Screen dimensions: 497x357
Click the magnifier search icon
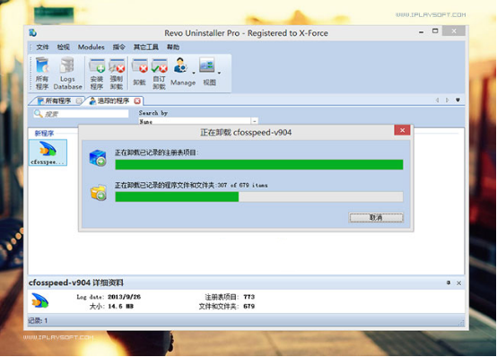[x=39, y=114]
